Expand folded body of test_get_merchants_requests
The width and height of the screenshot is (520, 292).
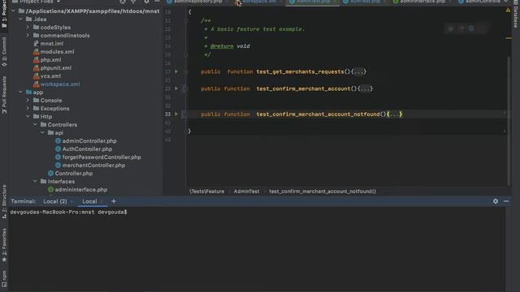[359, 71]
